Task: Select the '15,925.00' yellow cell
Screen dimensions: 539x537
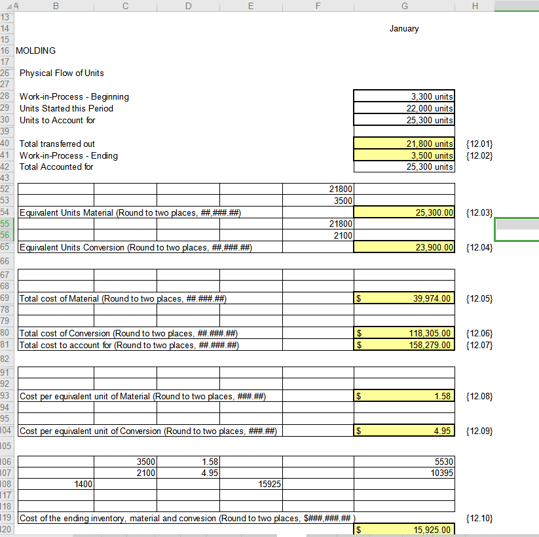Action: point(404,529)
